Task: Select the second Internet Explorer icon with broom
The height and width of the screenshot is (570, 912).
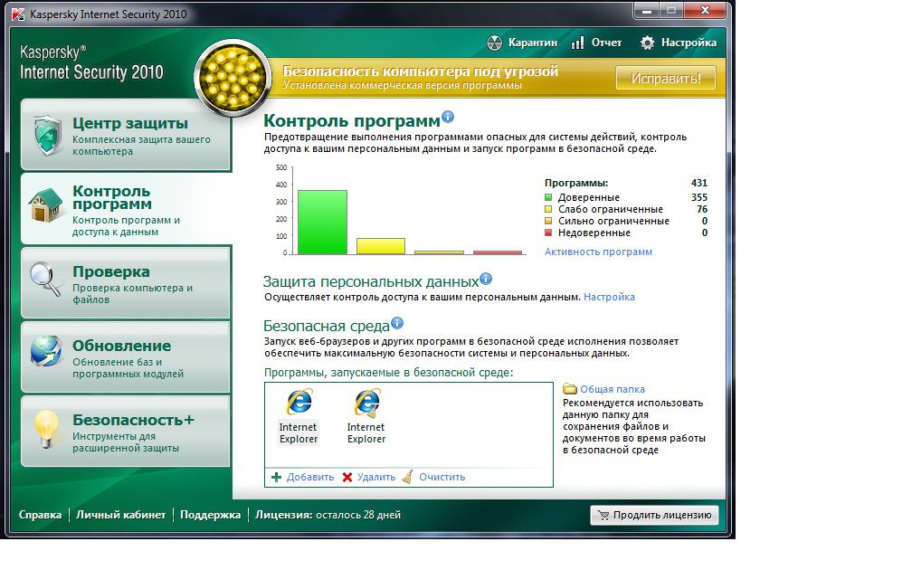Action: pyautogui.click(x=367, y=403)
